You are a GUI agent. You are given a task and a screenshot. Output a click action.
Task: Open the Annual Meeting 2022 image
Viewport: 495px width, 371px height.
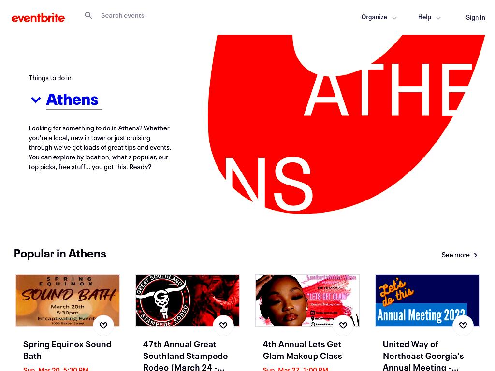427,300
